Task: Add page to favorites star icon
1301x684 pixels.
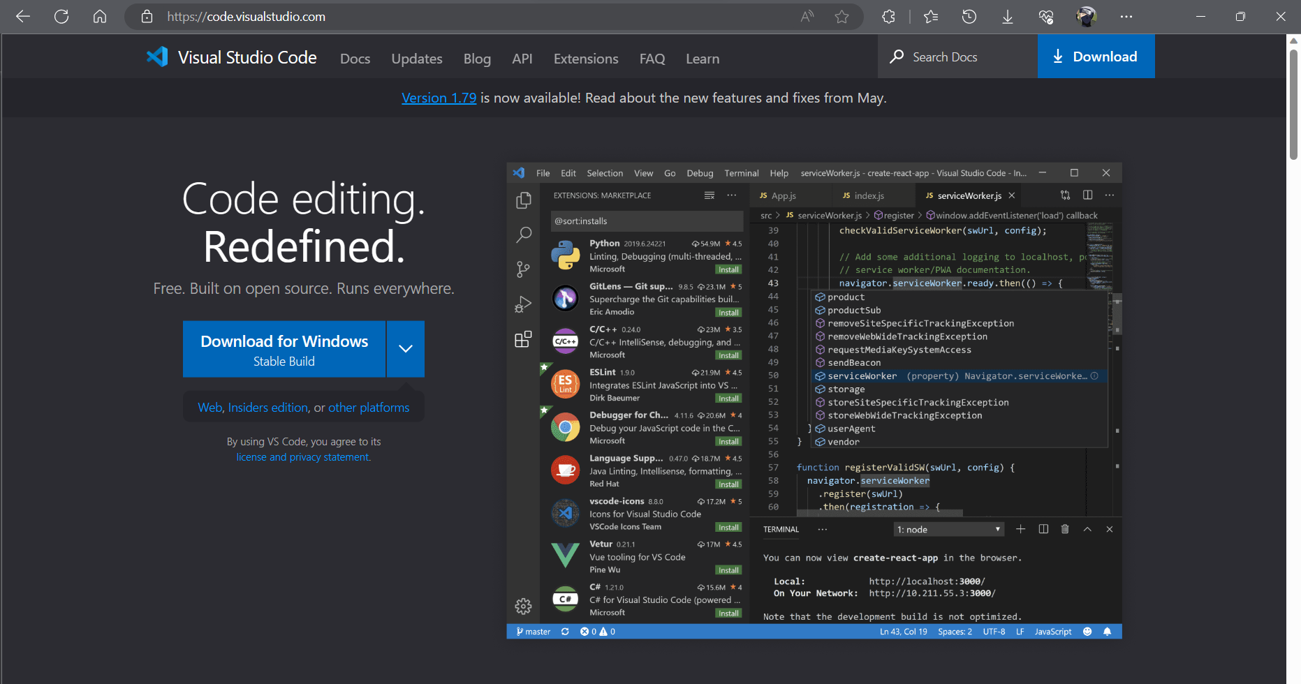Action: 841,17
